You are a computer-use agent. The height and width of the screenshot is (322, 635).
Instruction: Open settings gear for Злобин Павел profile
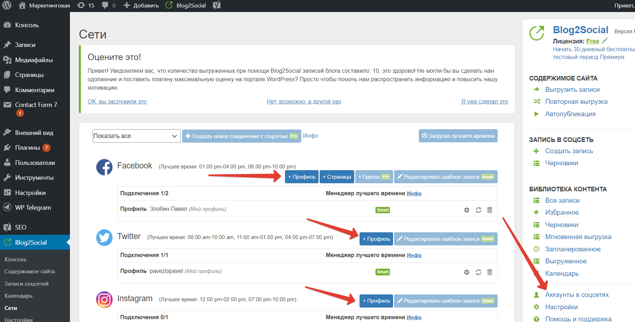coord(467,210)
